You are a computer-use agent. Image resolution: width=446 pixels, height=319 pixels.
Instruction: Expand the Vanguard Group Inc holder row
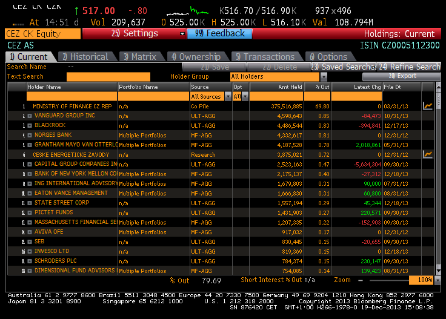tap(30, 116)
